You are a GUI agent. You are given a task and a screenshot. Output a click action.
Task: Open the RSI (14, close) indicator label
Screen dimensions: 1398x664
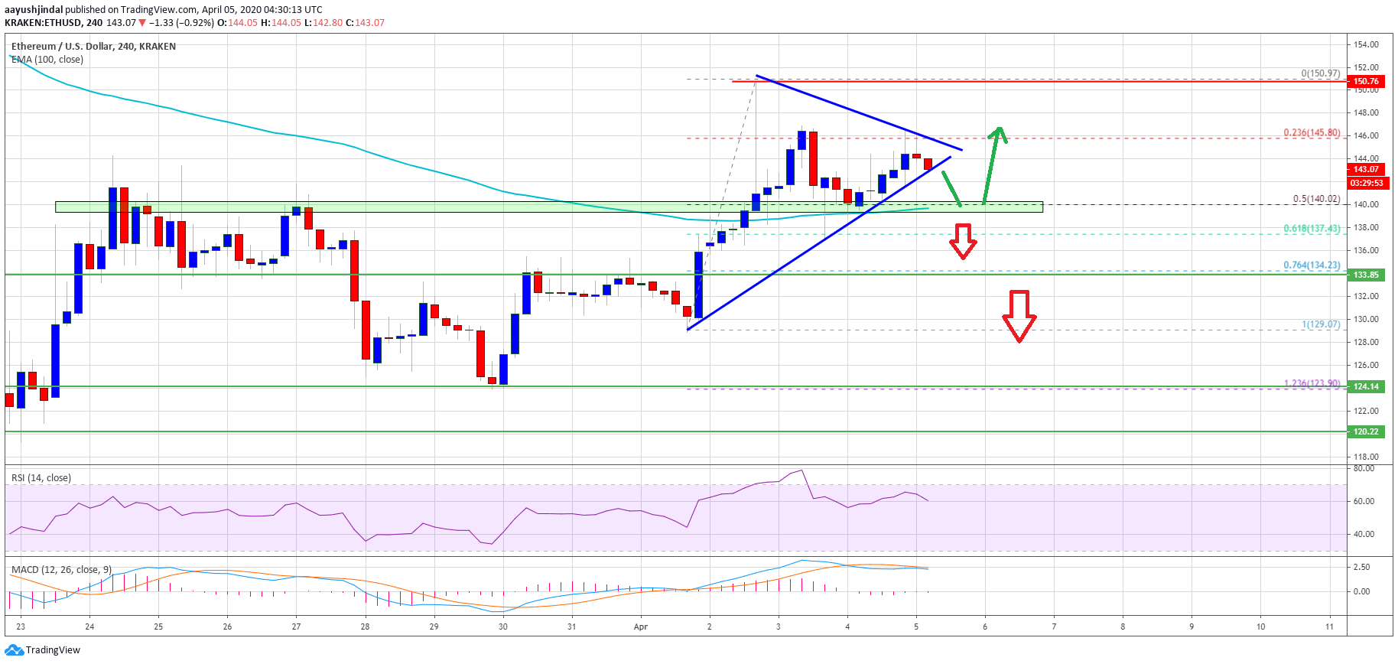coord(41,478)
